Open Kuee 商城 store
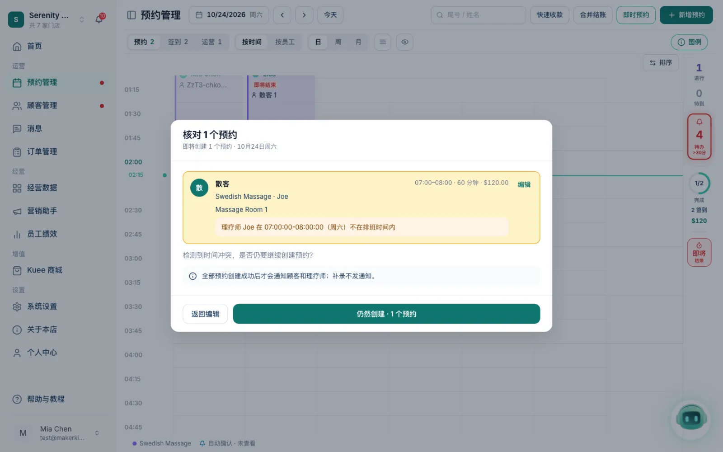 point(58,270)
